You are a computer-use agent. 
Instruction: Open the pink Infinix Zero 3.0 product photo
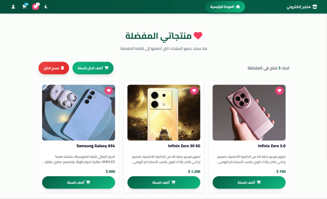click(249, 113)
